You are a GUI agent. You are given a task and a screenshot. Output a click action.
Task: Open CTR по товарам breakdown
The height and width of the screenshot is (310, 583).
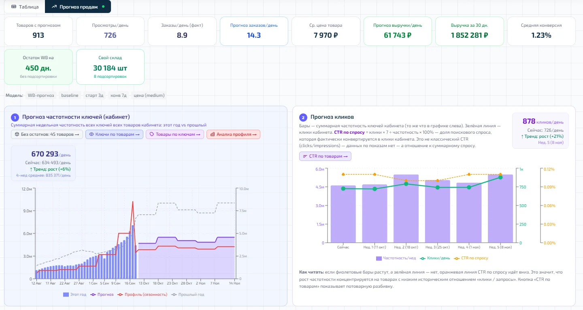coord(325,156)
